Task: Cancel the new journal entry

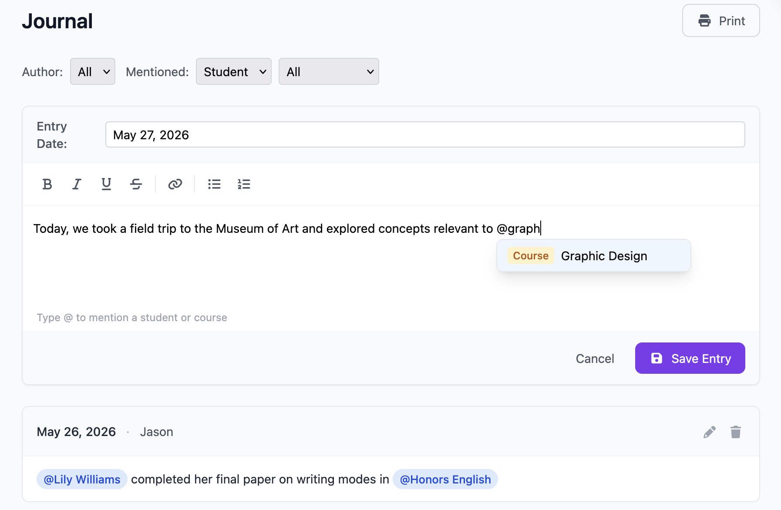Action: [x=595, y=358]
